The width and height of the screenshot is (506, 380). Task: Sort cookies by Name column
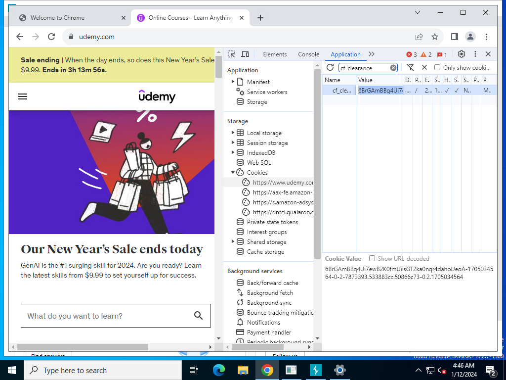coord(339,80)
